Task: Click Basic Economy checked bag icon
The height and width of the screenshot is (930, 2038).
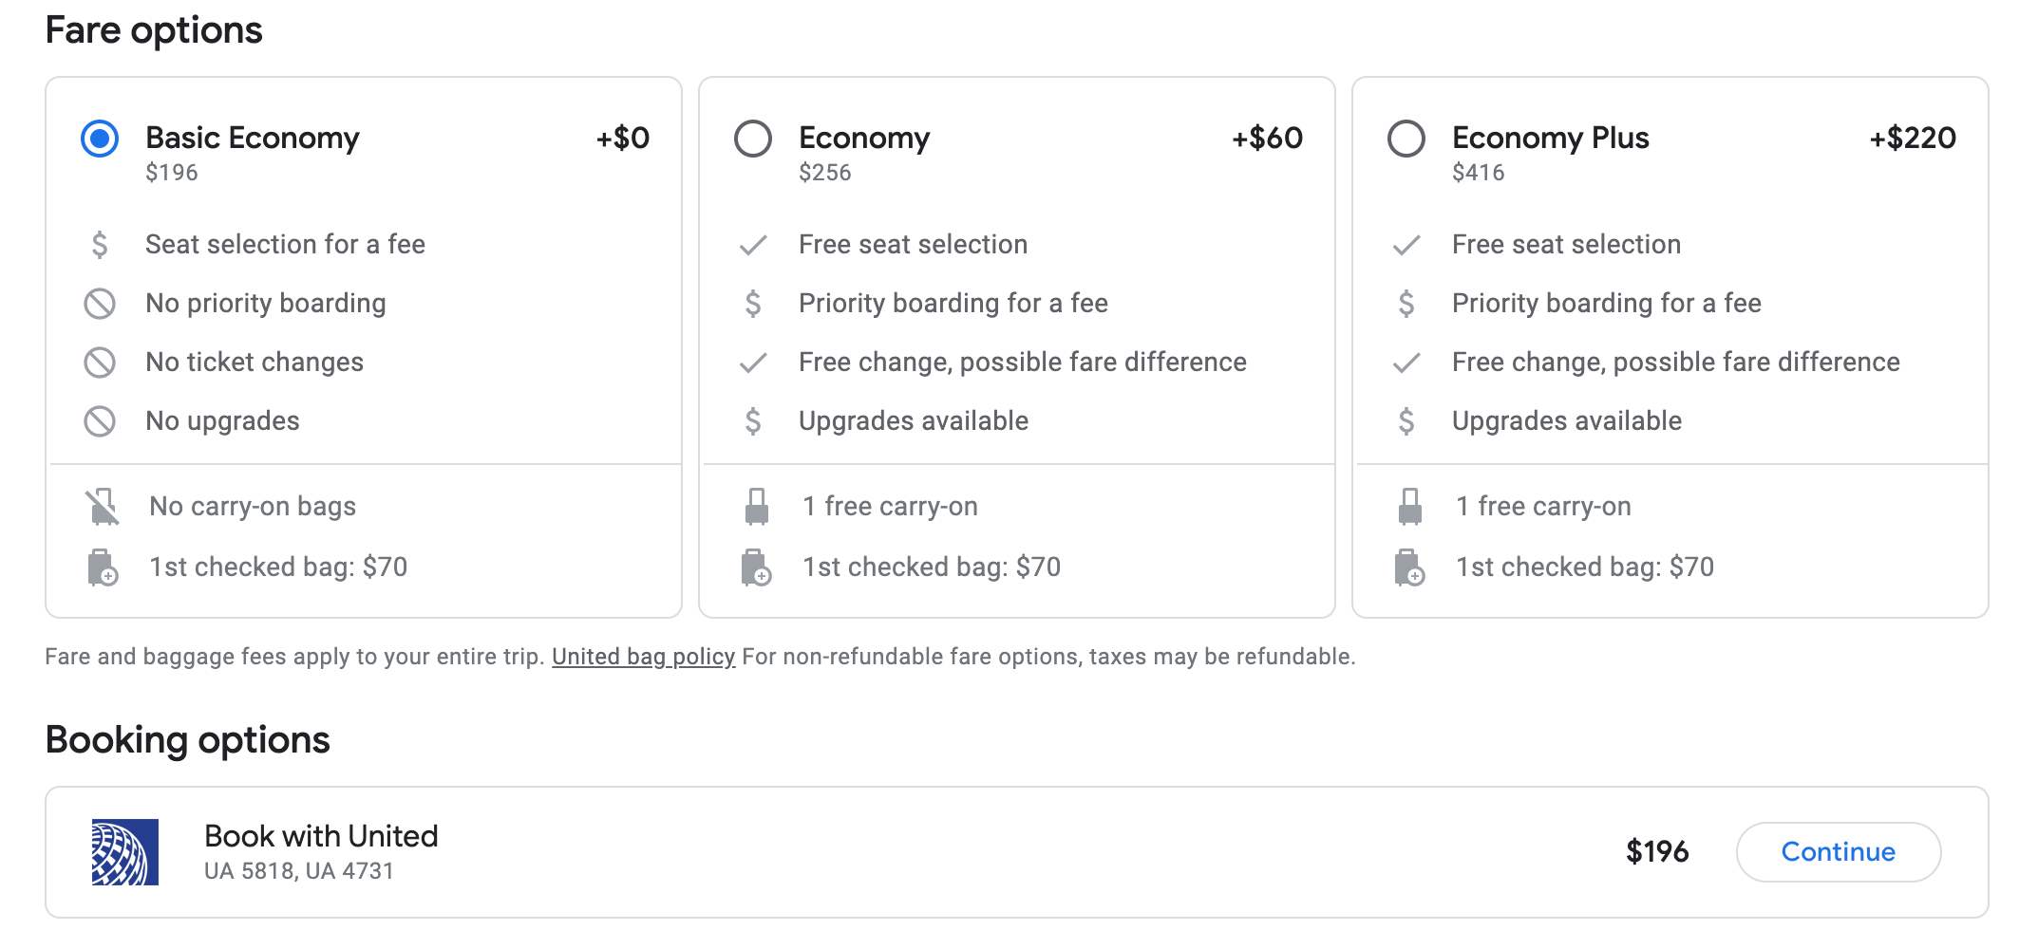Action: [102, 567]
